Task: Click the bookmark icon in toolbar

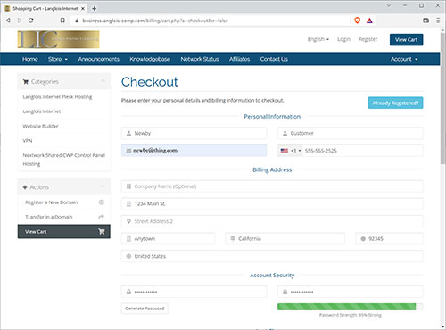Action: [x=62, y=21]
